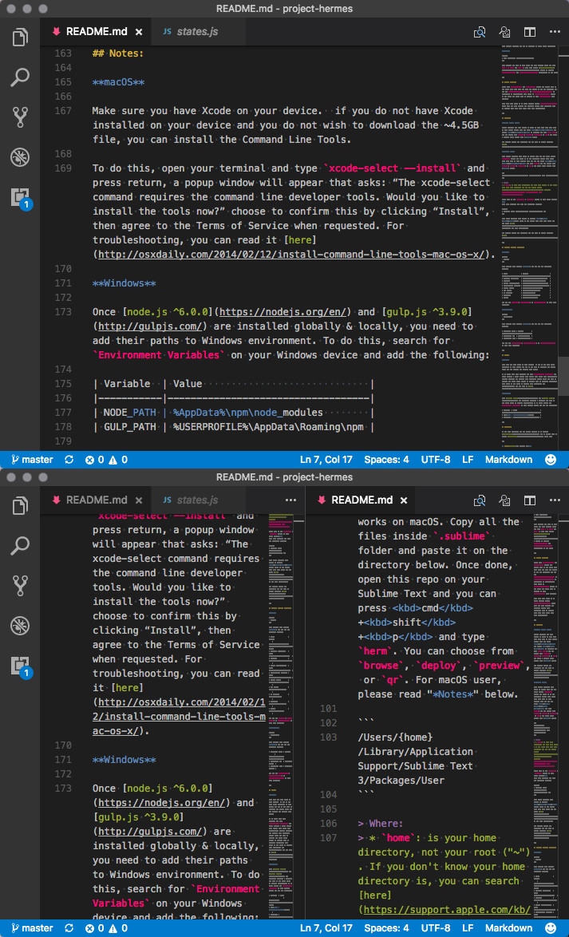
Task: Split the editor in the split-editor window
Action: (x=530, y=500)
